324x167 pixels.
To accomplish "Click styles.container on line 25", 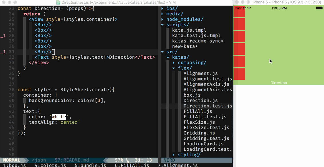I will (89, 19).
